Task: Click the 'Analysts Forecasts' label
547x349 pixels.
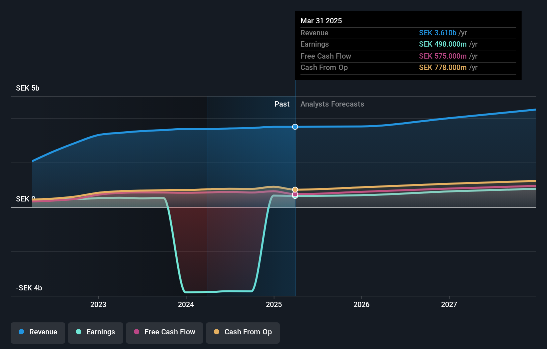Action: [332, 104]
